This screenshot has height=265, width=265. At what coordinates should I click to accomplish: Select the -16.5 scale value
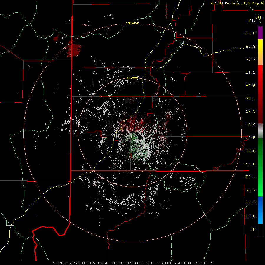pos(249,138)
